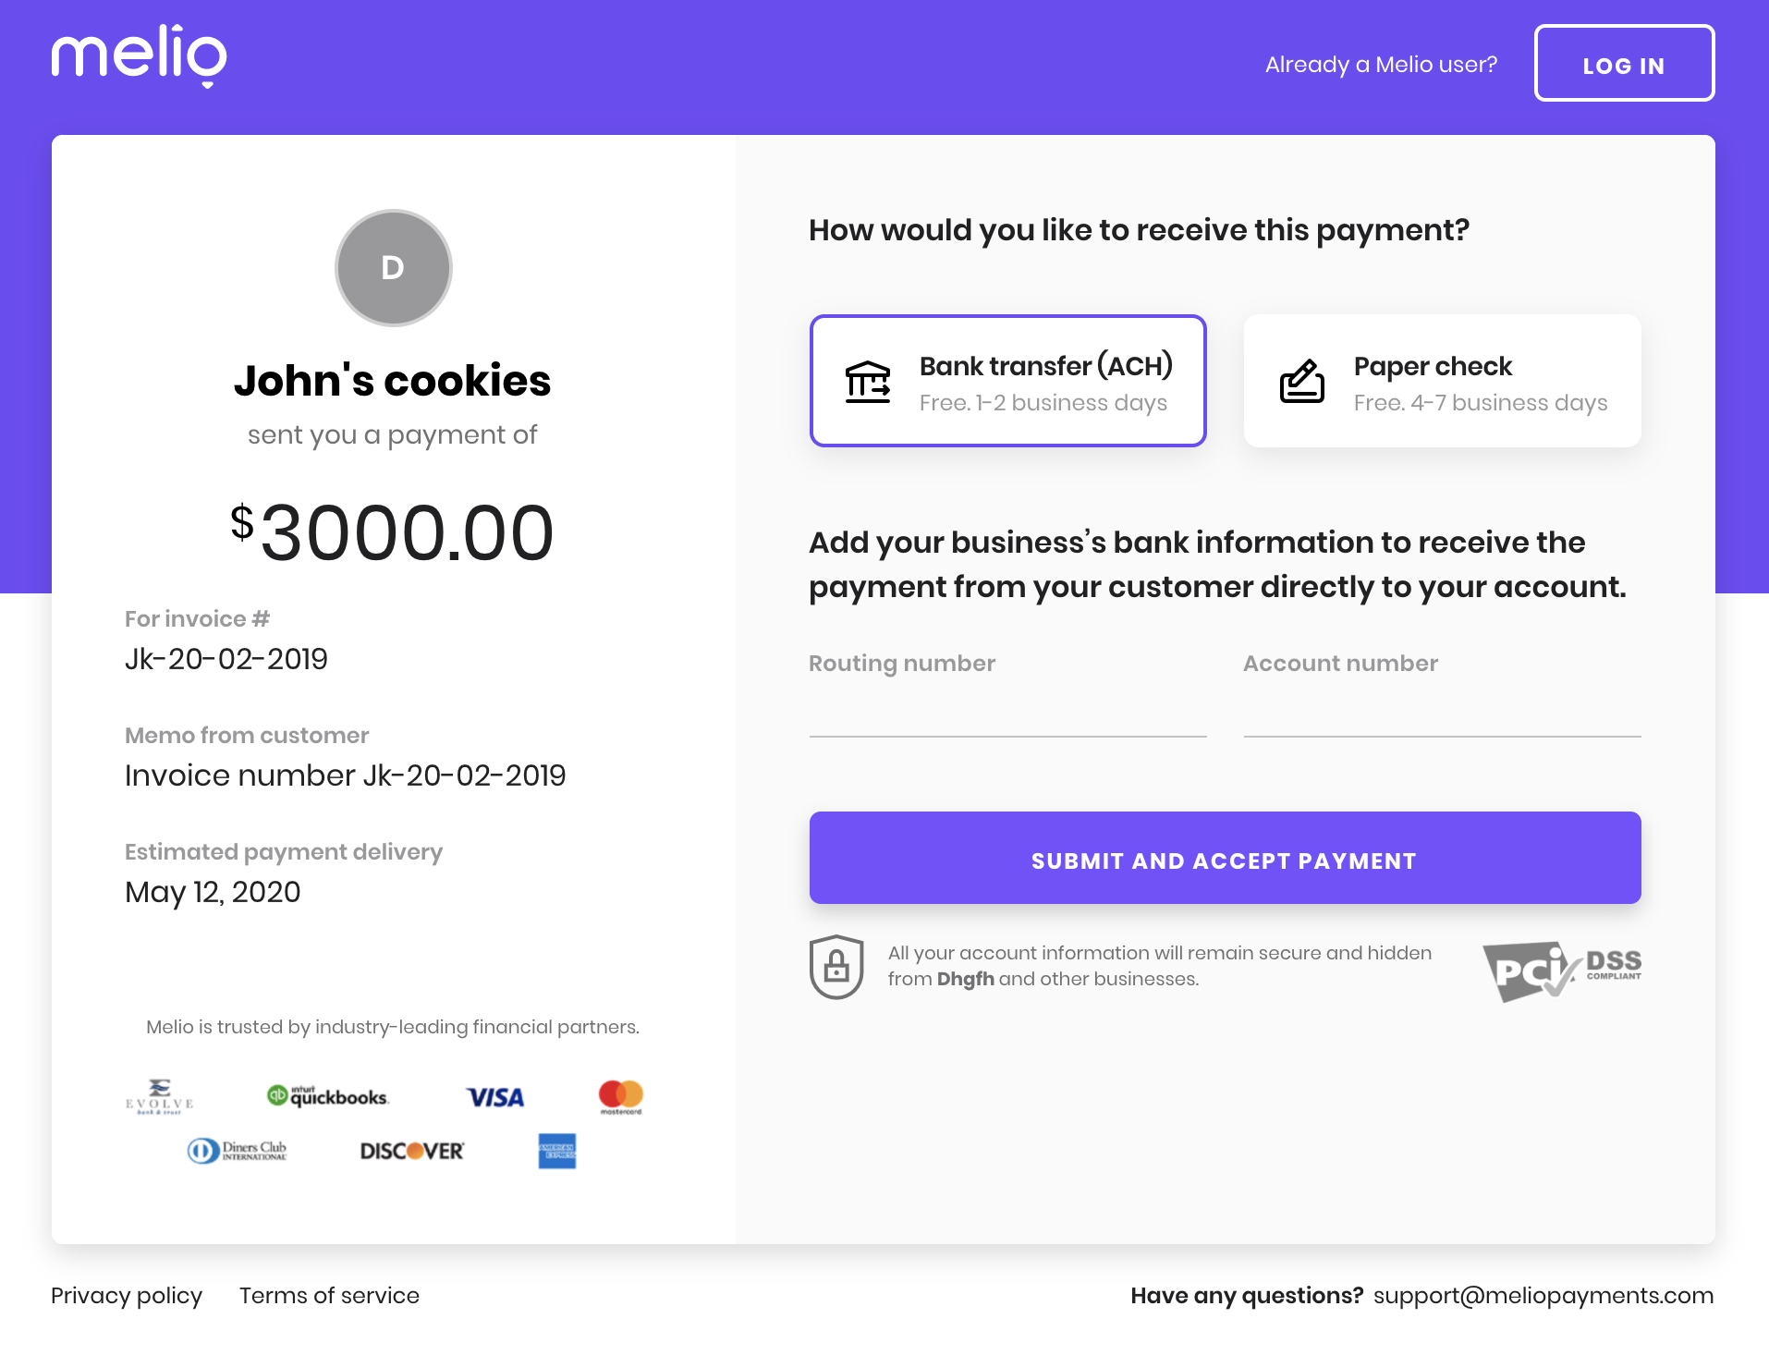Image resolution: width=1769 pixels, height=1355 pixels.
Task: Click the QuickBooks partner logo
Action: coord(328,1096)
